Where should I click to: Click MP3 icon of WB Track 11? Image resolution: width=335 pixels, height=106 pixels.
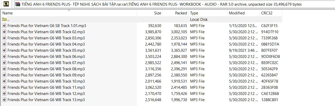point(4,87)
